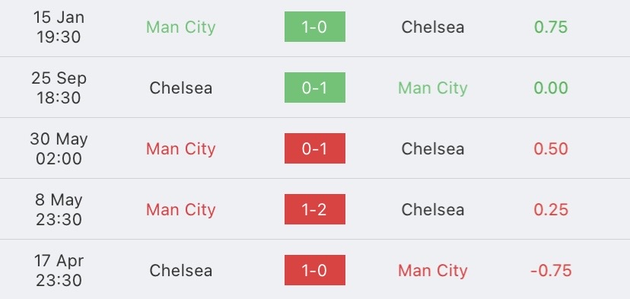Image resolution: width=630 pixels, height=299 pixels.
Task: Click Chelsea home team on 17 Apr
Action: [181, 270]
